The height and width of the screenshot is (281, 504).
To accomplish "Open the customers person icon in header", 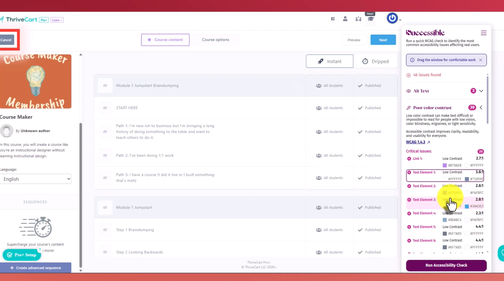I will [x=345, y=19].
